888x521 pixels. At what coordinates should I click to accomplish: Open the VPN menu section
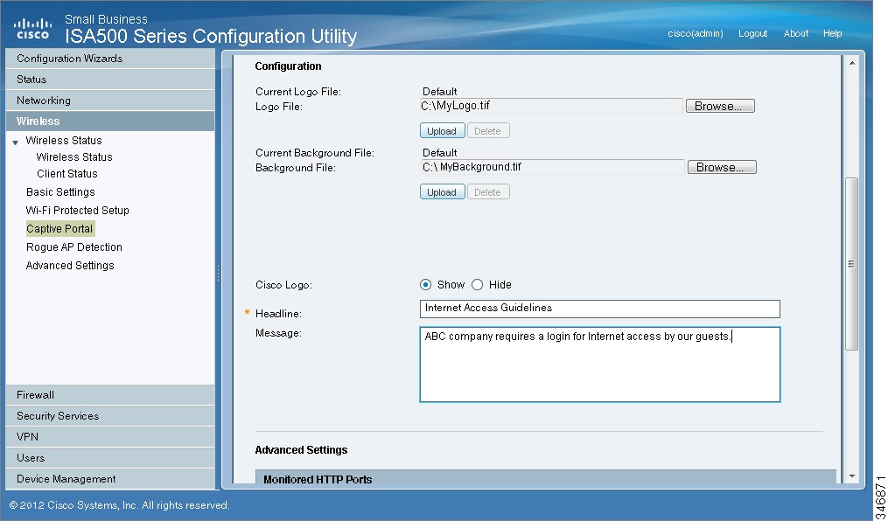point(110,437)
